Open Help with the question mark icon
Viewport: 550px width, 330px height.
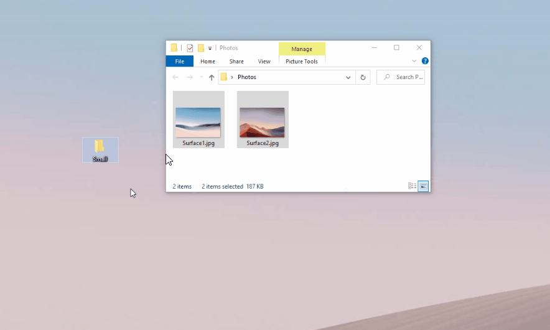click(x=425, y=61)
